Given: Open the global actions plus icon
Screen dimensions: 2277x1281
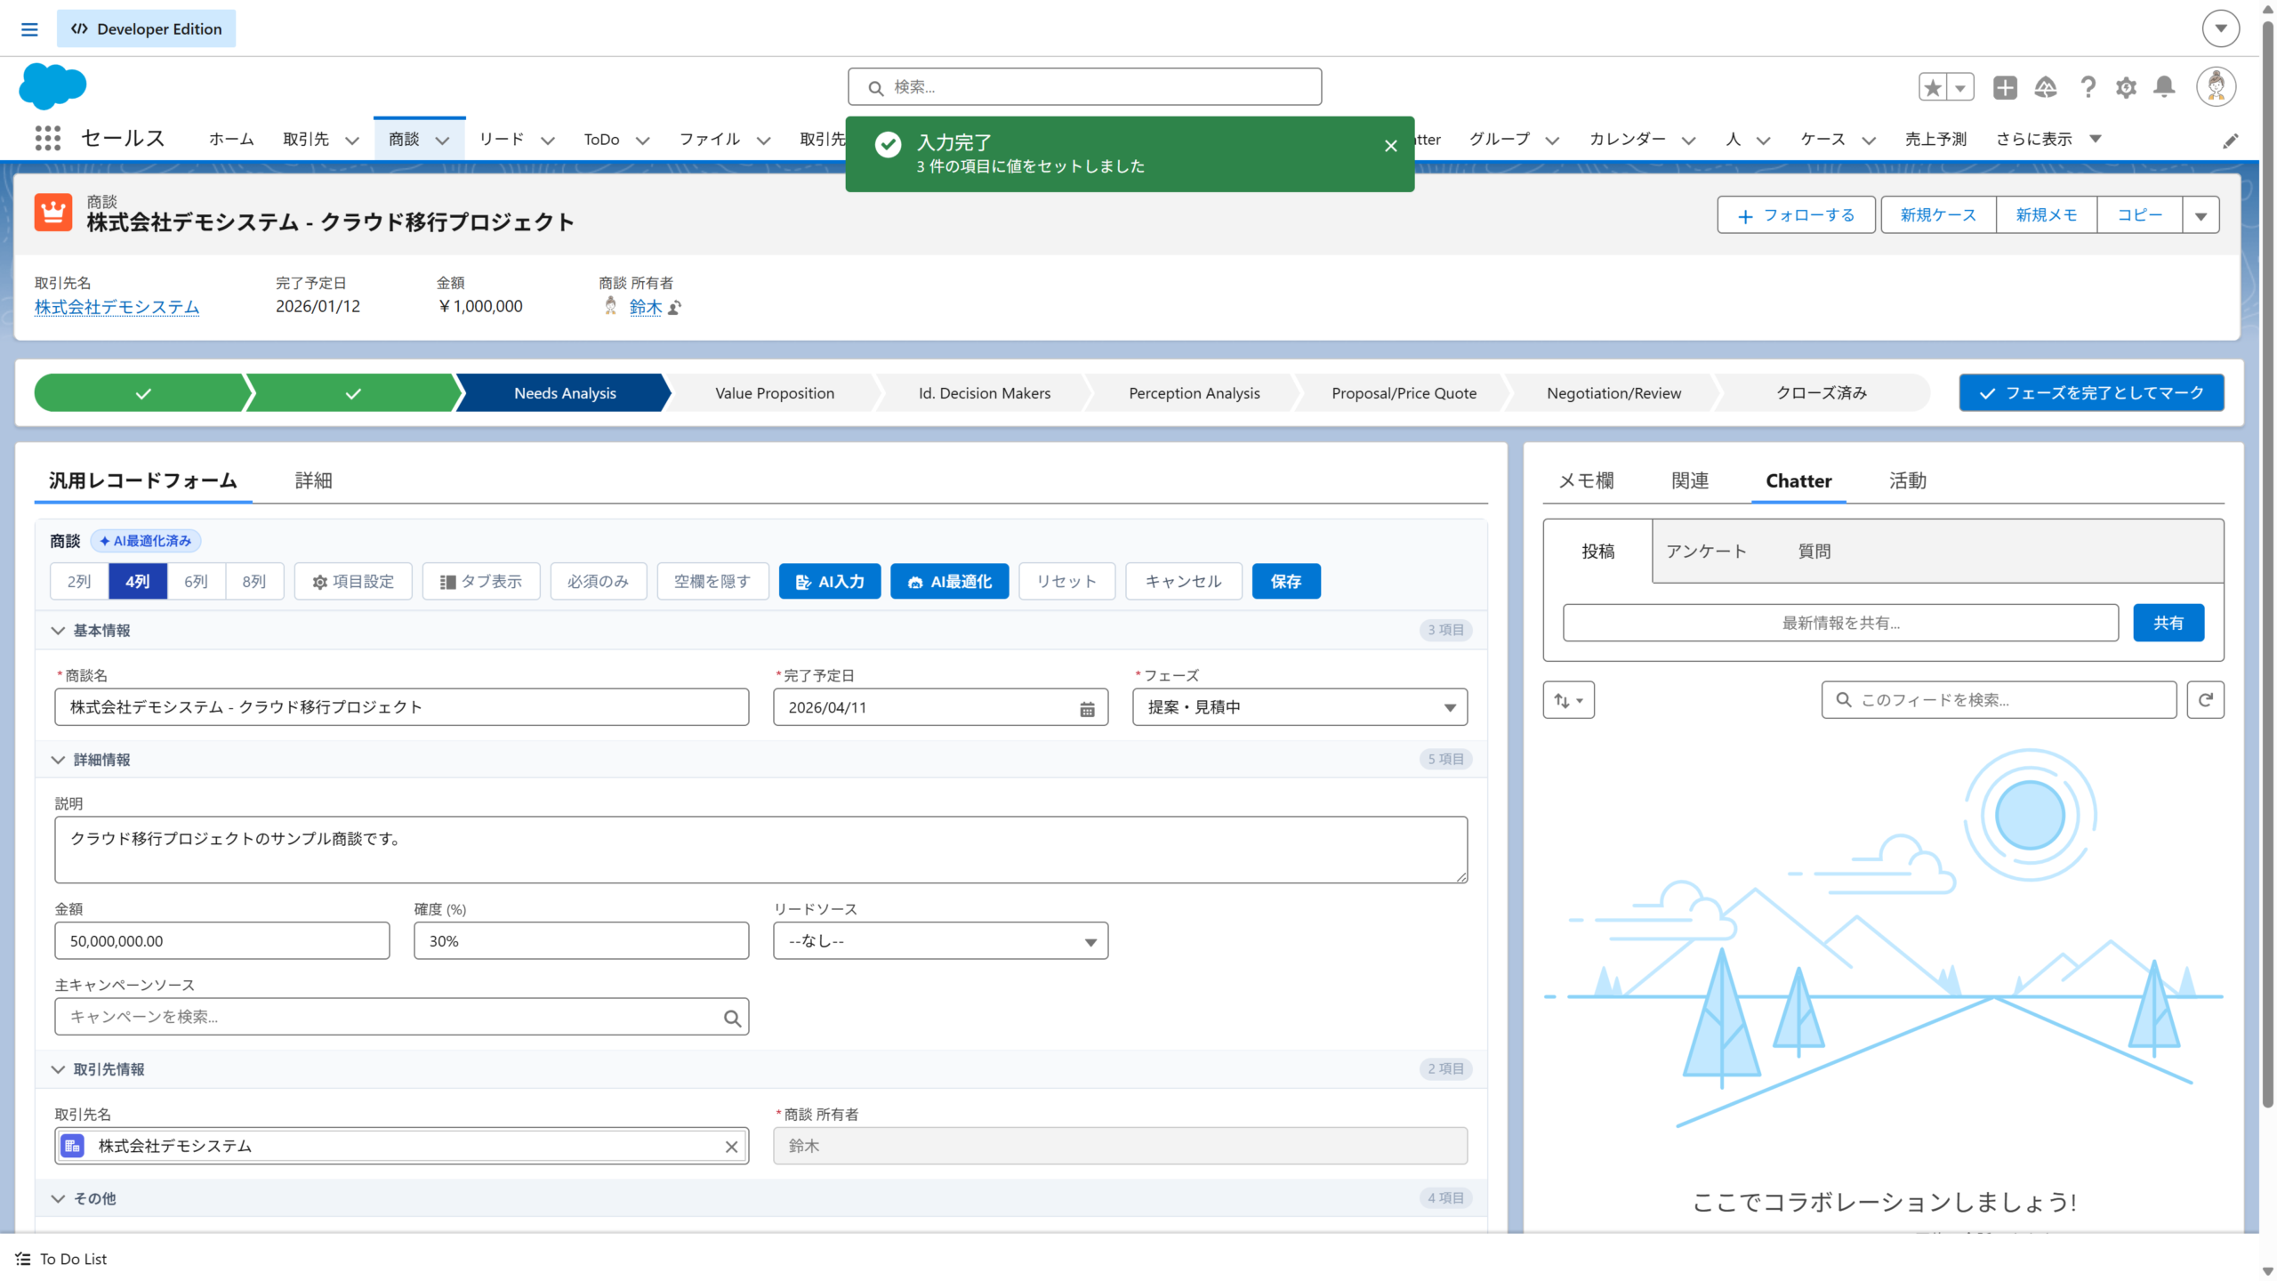Looking at the screenshot, I should tap(2005, 87).
